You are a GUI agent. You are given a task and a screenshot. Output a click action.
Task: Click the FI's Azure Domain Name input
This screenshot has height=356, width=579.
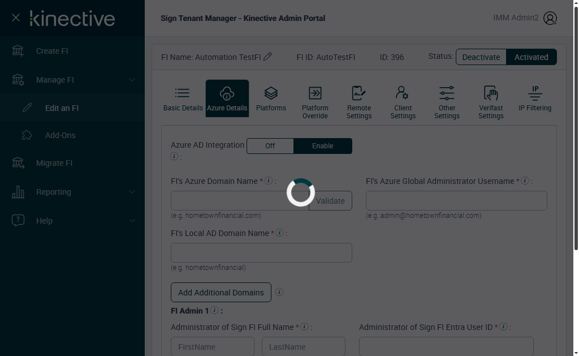tap(240, 201)
